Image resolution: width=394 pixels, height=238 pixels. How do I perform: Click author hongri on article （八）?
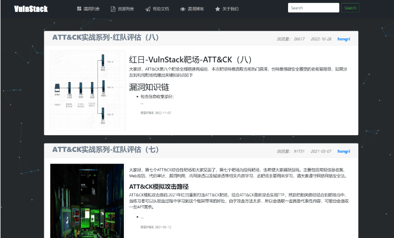click(x=344, y=39)
